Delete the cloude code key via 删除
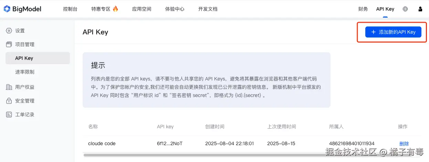This screenshot has width=429, height=162. pos(404,144)
